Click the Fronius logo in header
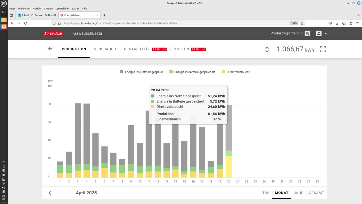 [x=53, y=33]
